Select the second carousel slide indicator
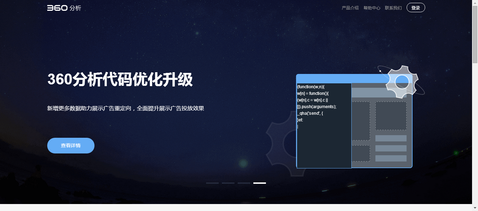The width and height of the screenshot is (478, 211). (x=228, y=183)
